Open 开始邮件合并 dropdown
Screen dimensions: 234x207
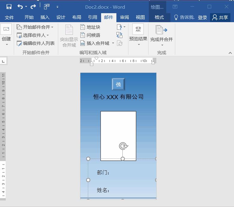coord(35,27)
